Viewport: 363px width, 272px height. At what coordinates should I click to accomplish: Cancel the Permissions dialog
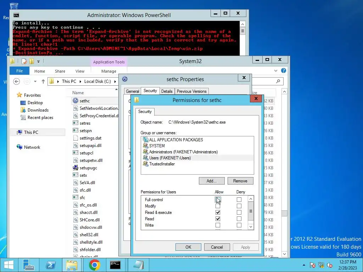pos(217,247)
